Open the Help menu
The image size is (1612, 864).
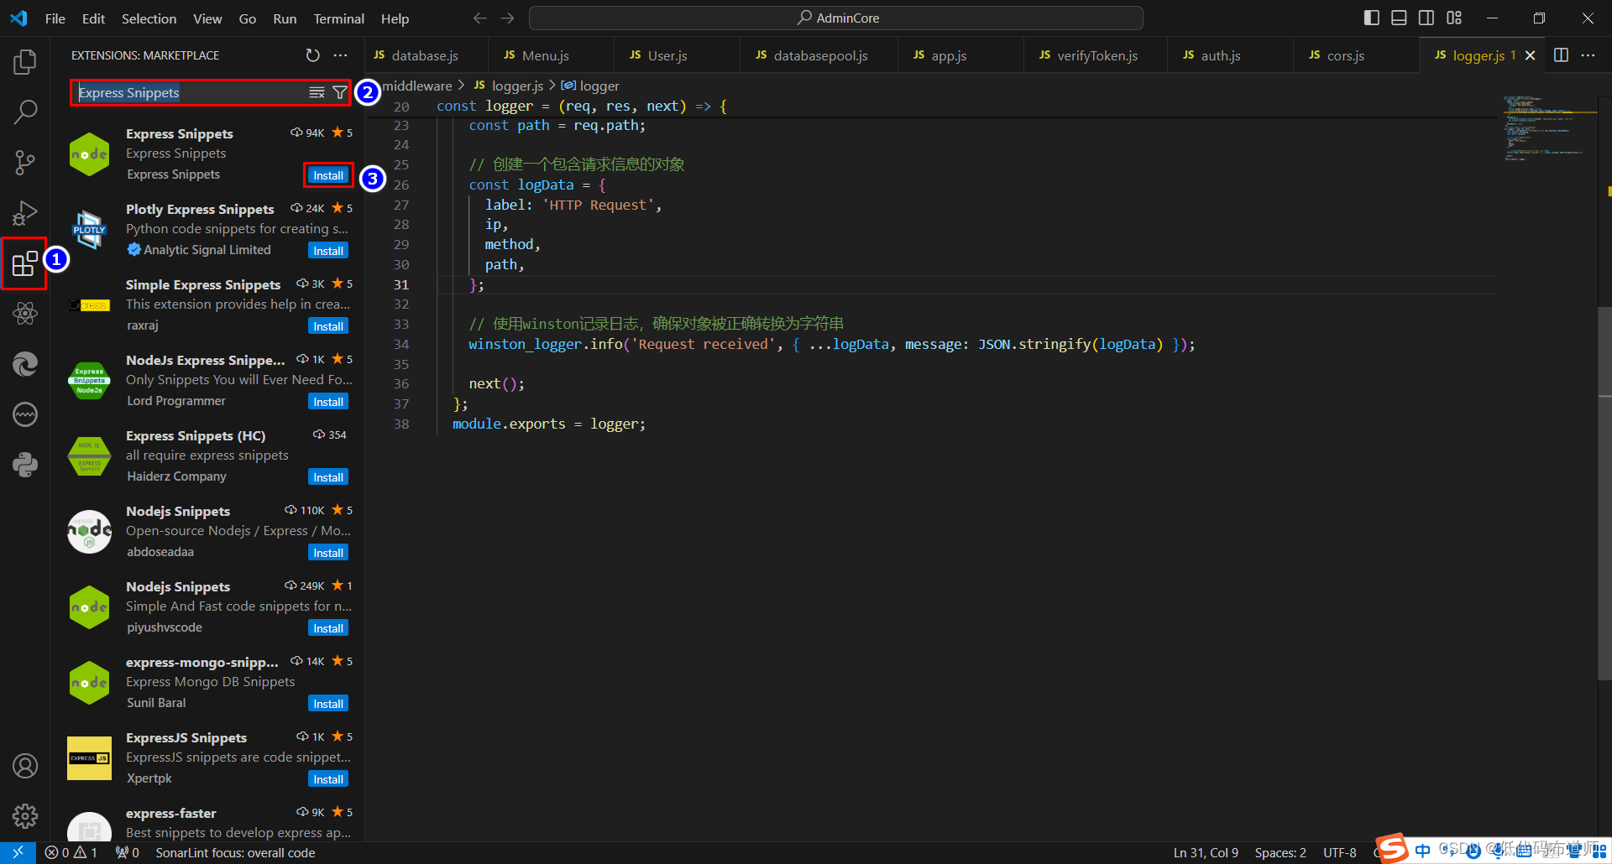tap(395, 18)
